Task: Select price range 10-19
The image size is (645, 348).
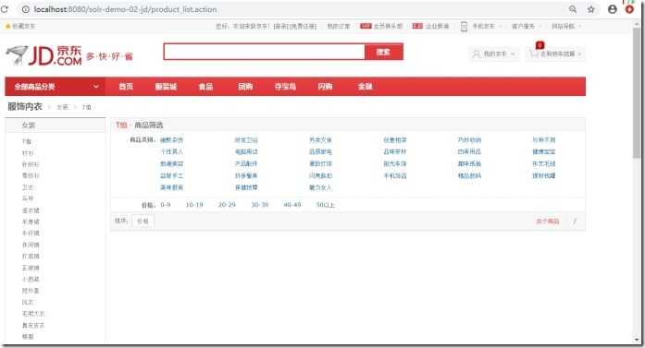Action: coord(194,205)
